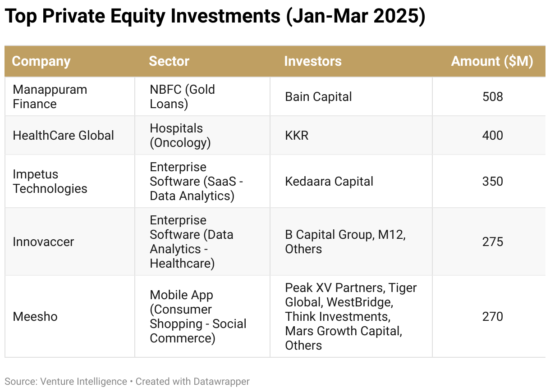Click the Bain Capital investor cell
This screenshot has height=392, width=550.
click(x=318, y=96)
